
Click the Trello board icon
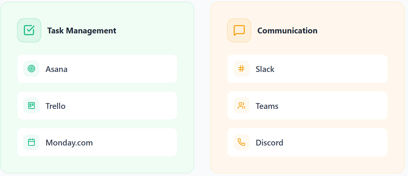pyautogui.click(x=31, y=106)
